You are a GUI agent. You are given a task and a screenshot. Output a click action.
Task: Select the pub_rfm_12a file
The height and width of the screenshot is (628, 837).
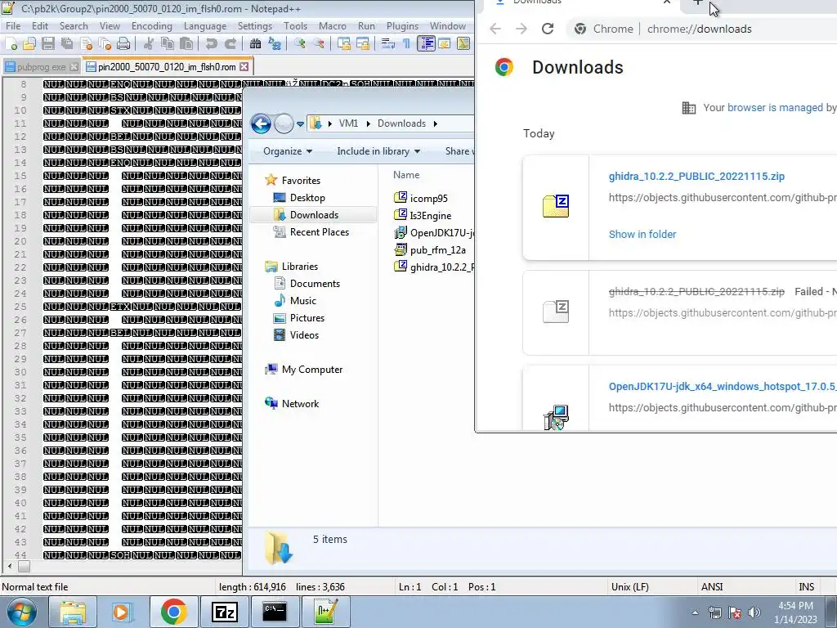coord(438,250)
